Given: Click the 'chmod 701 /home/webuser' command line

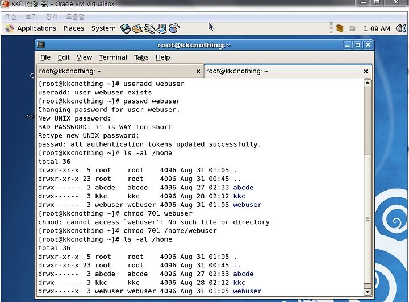Looking at the screenshot, I should 127,231.
